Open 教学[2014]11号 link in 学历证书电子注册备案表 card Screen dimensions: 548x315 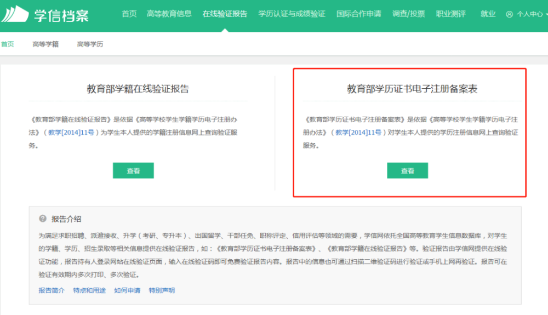point(358,133)
